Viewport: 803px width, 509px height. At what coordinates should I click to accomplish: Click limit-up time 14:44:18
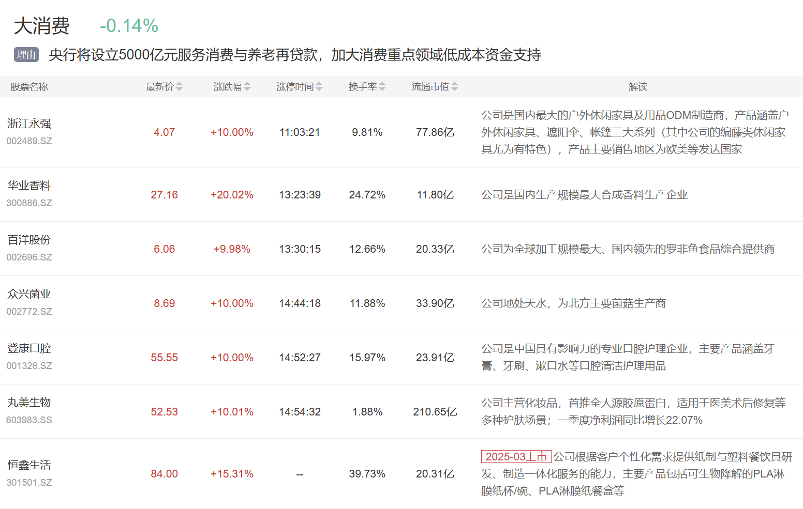300,303
